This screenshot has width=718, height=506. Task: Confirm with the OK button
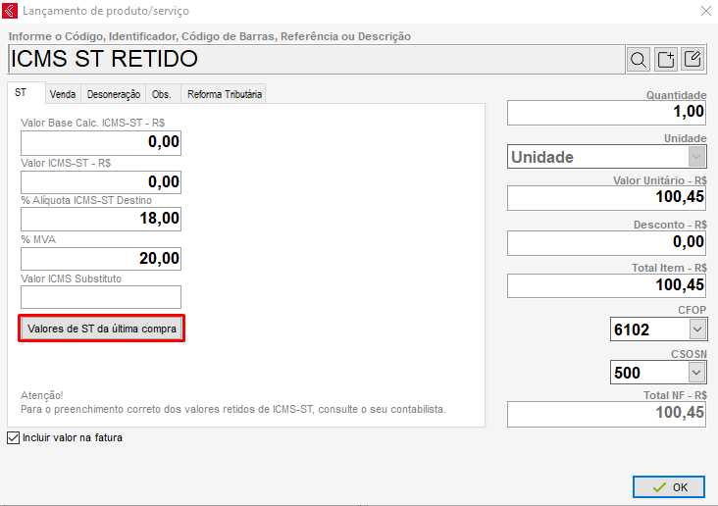(x=669, y=486)
